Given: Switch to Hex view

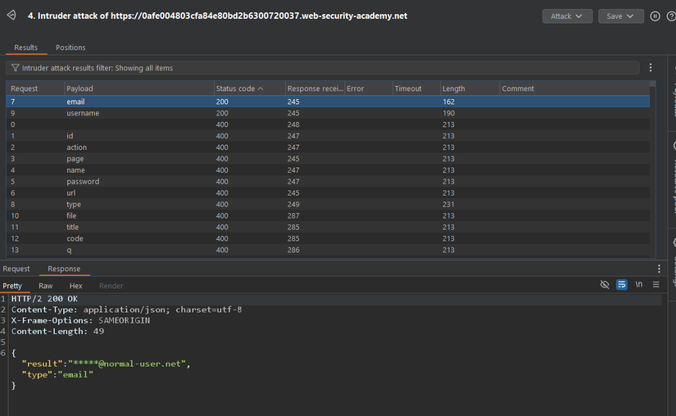Looking at the screenshot, I should (x=76, y=286).
